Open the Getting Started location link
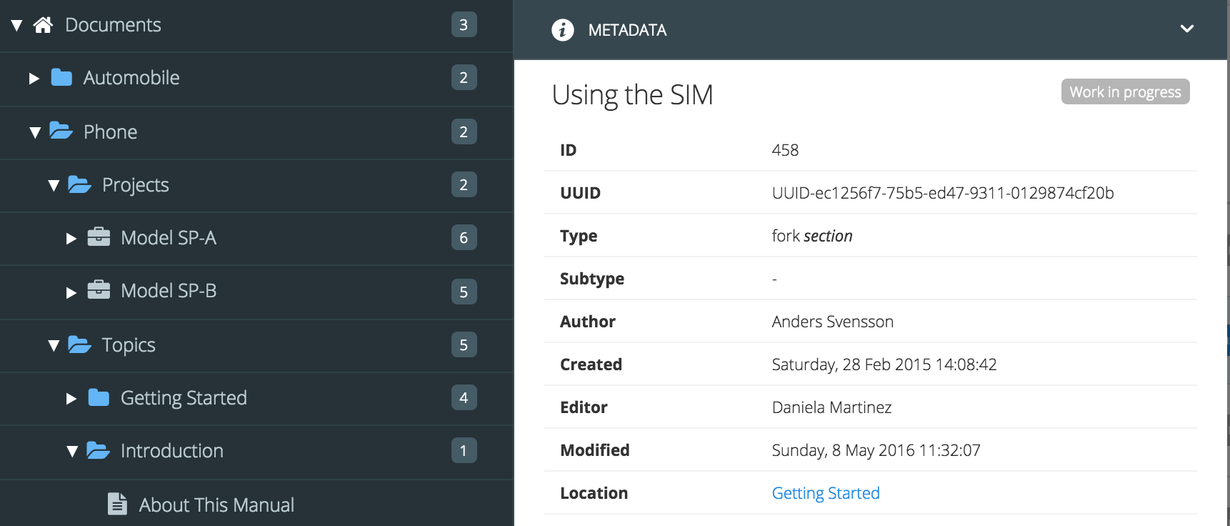The height and width of the screenshot is (526, 1230). [x=825, y=493]
